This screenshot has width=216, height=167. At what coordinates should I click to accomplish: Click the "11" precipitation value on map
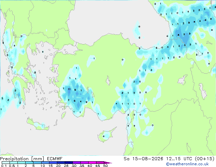[69, 89]
